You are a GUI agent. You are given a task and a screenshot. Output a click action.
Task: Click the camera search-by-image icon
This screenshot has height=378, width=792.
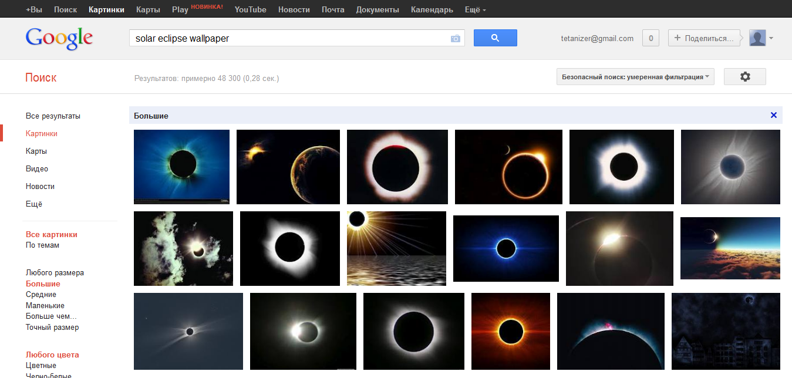[x=455, y=38]
